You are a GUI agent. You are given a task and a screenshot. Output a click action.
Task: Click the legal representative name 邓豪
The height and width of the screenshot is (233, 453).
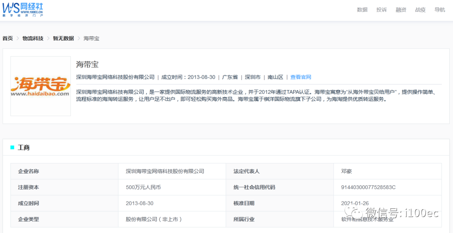click(x=346, y=171)
